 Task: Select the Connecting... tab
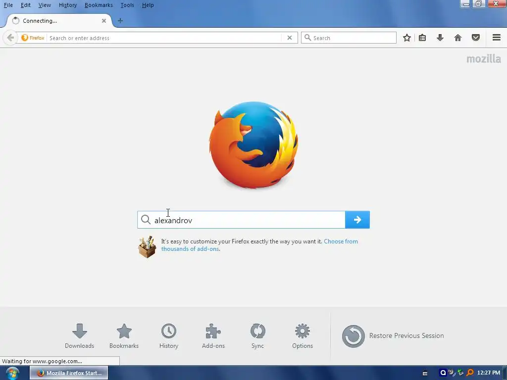click(x=58, y=21)
